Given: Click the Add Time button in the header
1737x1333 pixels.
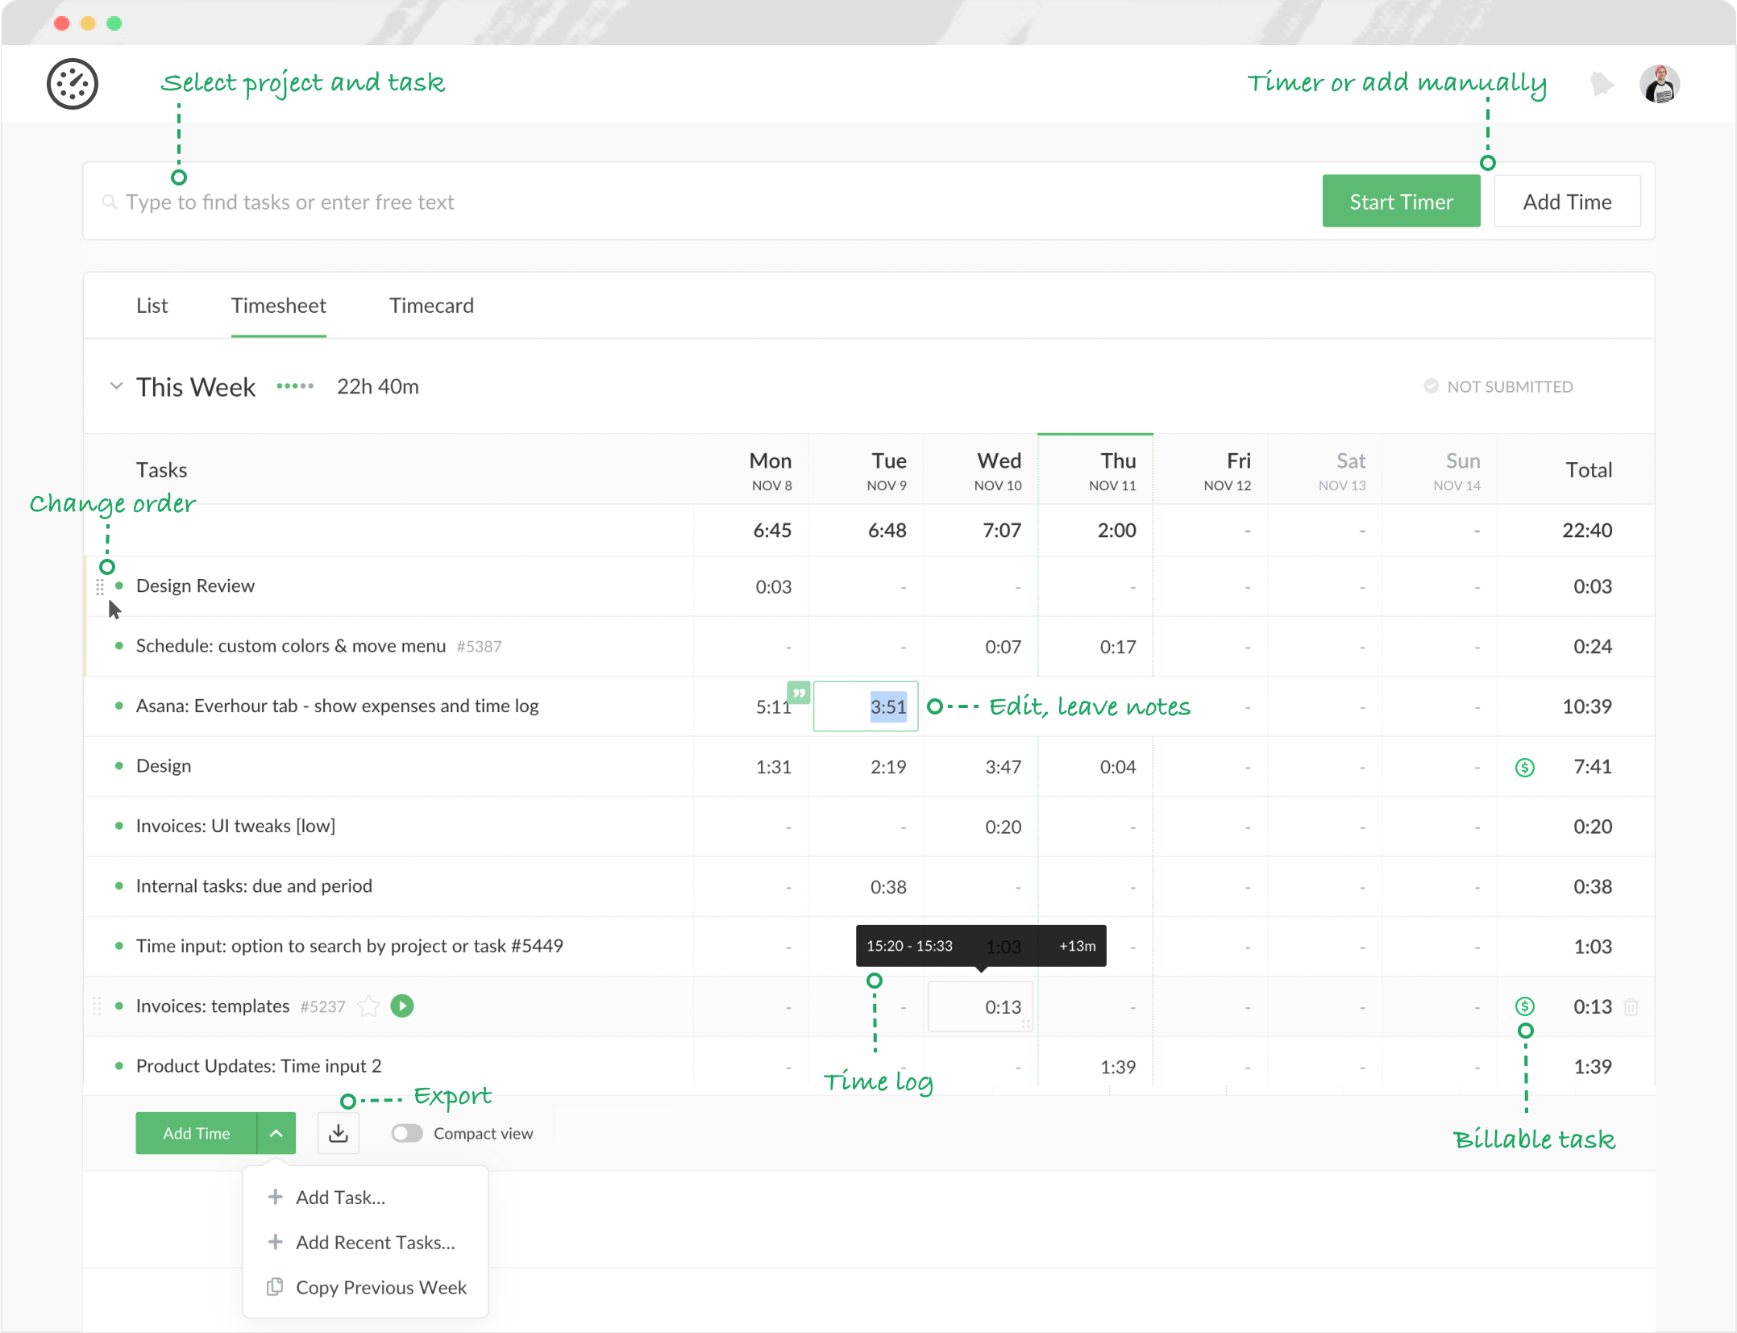Looking at the screenshot, I should click(1567, 201).
